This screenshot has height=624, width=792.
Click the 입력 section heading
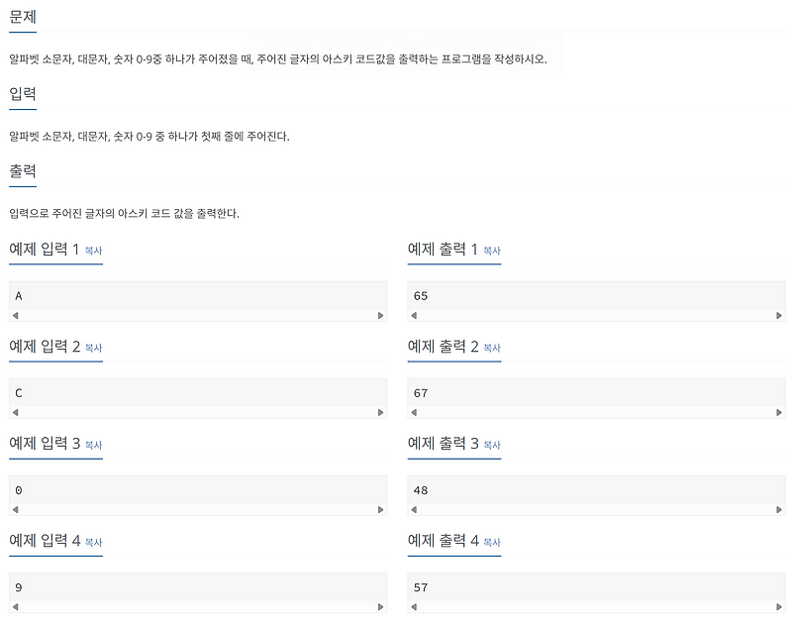[22, 94]
